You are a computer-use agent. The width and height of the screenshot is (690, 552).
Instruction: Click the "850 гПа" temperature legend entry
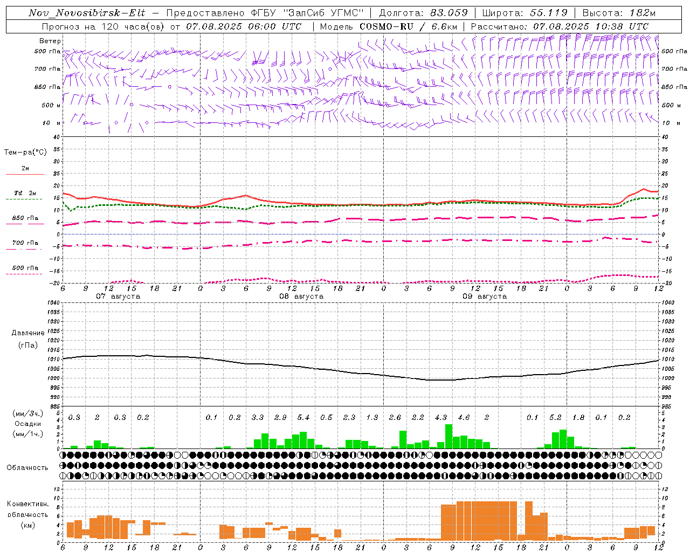[25, 218]
